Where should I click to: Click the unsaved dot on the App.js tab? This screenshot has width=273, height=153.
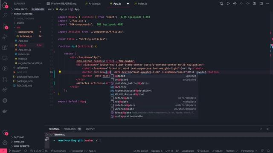pyautogui.click(x=128, y=4)
